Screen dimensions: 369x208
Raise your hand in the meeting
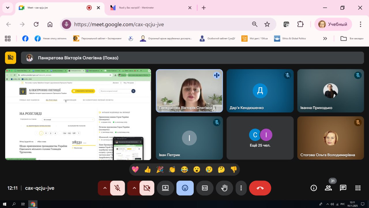tap(224, 188)
